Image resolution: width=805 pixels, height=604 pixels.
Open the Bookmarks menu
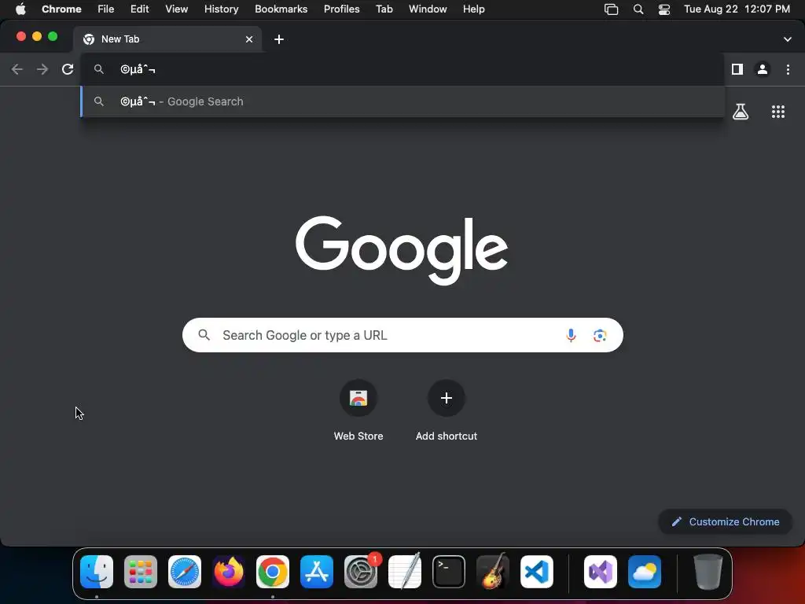point(281,9)
